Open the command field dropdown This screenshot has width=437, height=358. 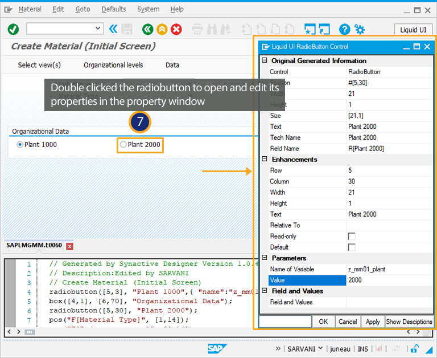coord(97,28)
